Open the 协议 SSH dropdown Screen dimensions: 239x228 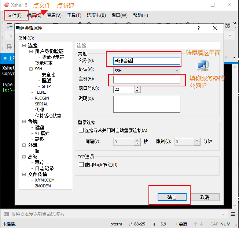[x=147, y=71]
